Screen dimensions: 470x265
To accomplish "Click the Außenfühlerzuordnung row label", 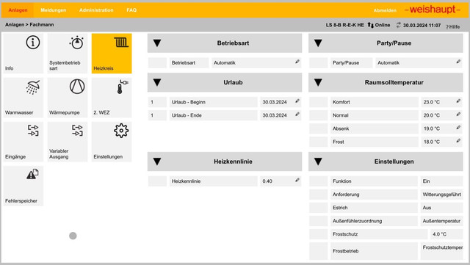I will [x=358, y=221].
